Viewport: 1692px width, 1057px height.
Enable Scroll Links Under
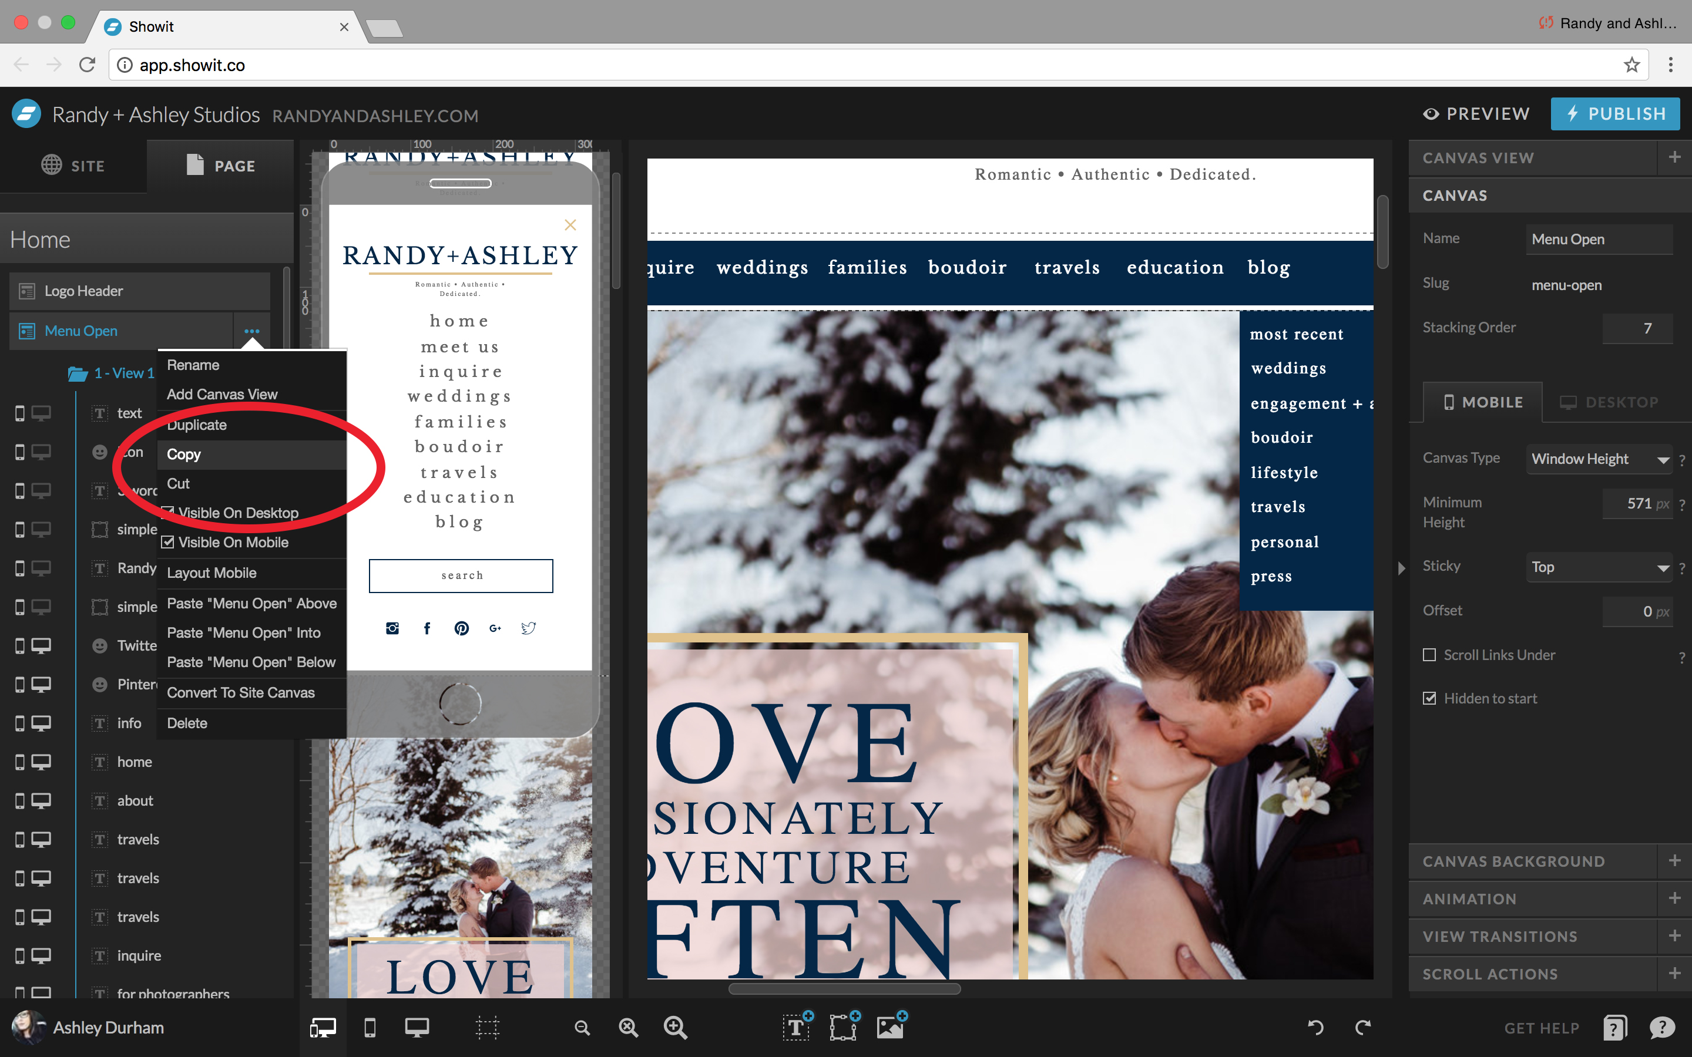tap(1431, 655)
